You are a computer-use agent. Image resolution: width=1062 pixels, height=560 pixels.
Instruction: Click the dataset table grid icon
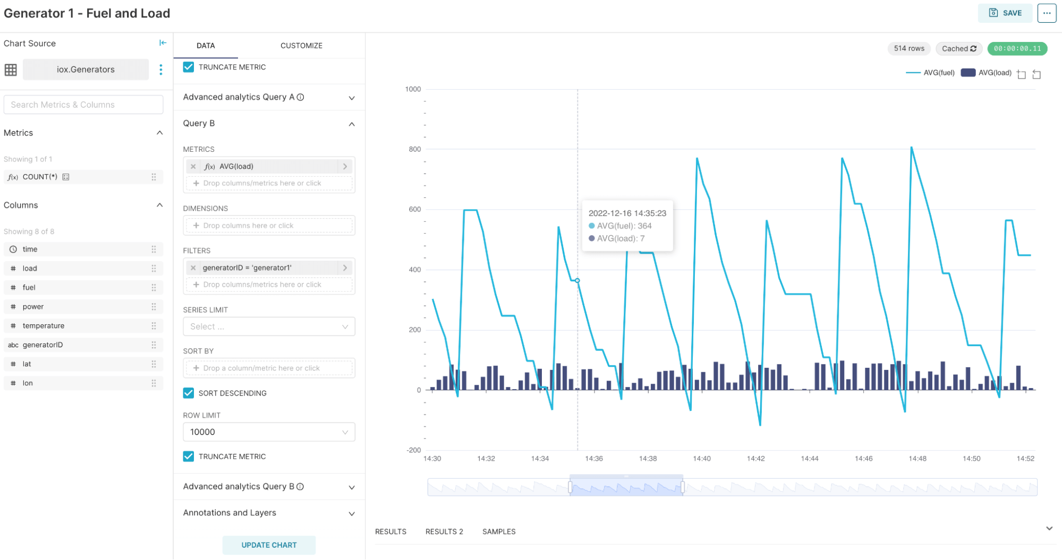[11, 70]
